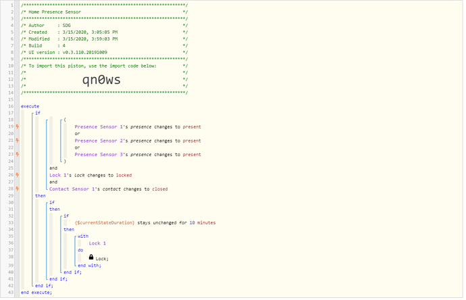
Task: Click line number 16 in the gutter
Action: coord(11,106)
